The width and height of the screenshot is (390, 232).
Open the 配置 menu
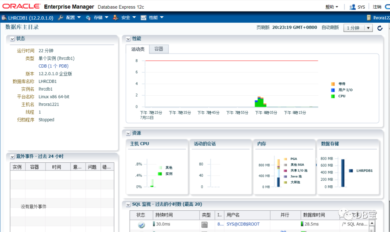click(73, 18)
